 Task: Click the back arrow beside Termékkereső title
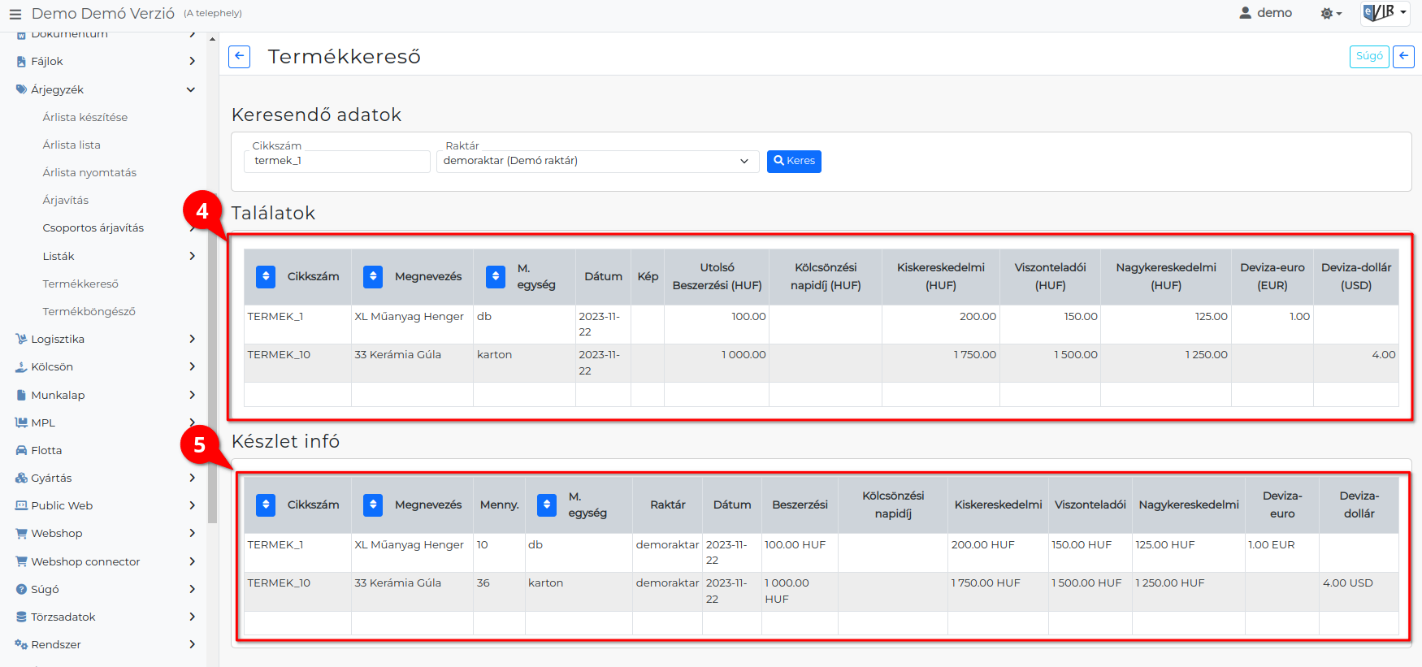[239, 57]
